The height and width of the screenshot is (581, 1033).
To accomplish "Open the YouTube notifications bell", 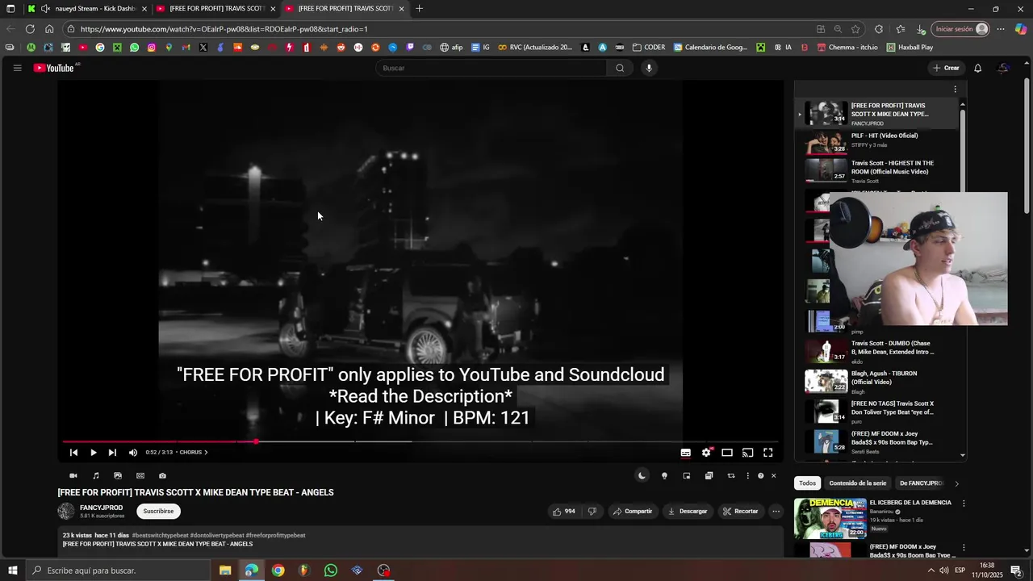I will 977,68.
